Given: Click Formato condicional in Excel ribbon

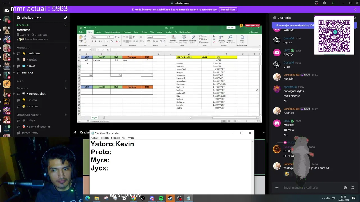Looking at the screenshot, I should [x=173, y=39].
